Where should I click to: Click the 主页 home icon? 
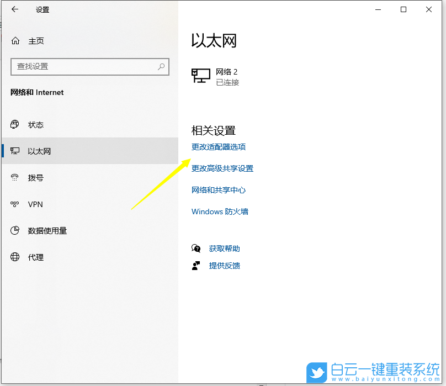point(15,40)
